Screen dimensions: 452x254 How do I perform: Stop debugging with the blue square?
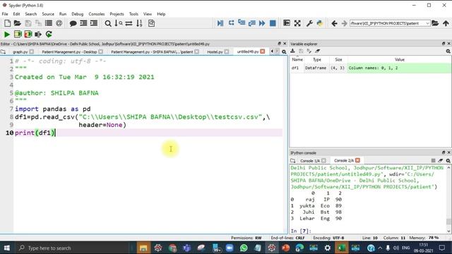click(x=273, y=23)
